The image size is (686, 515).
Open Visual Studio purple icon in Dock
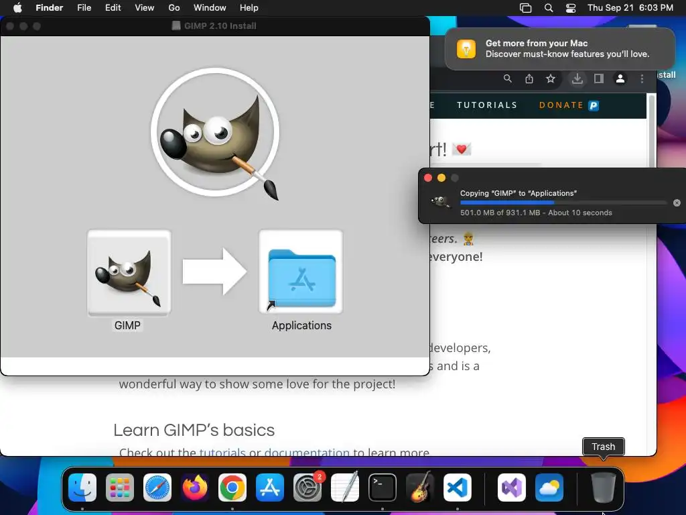coord(512,488)
